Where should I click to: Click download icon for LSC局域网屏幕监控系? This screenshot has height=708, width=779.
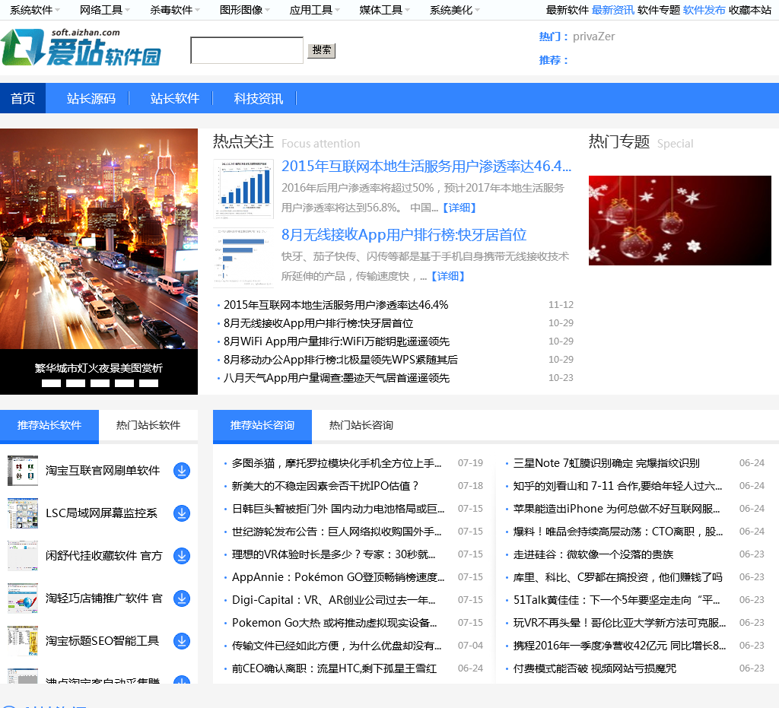click(x=182, y=513)
